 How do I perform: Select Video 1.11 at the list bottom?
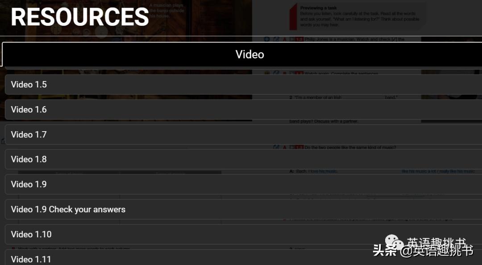tap(244, 257)
